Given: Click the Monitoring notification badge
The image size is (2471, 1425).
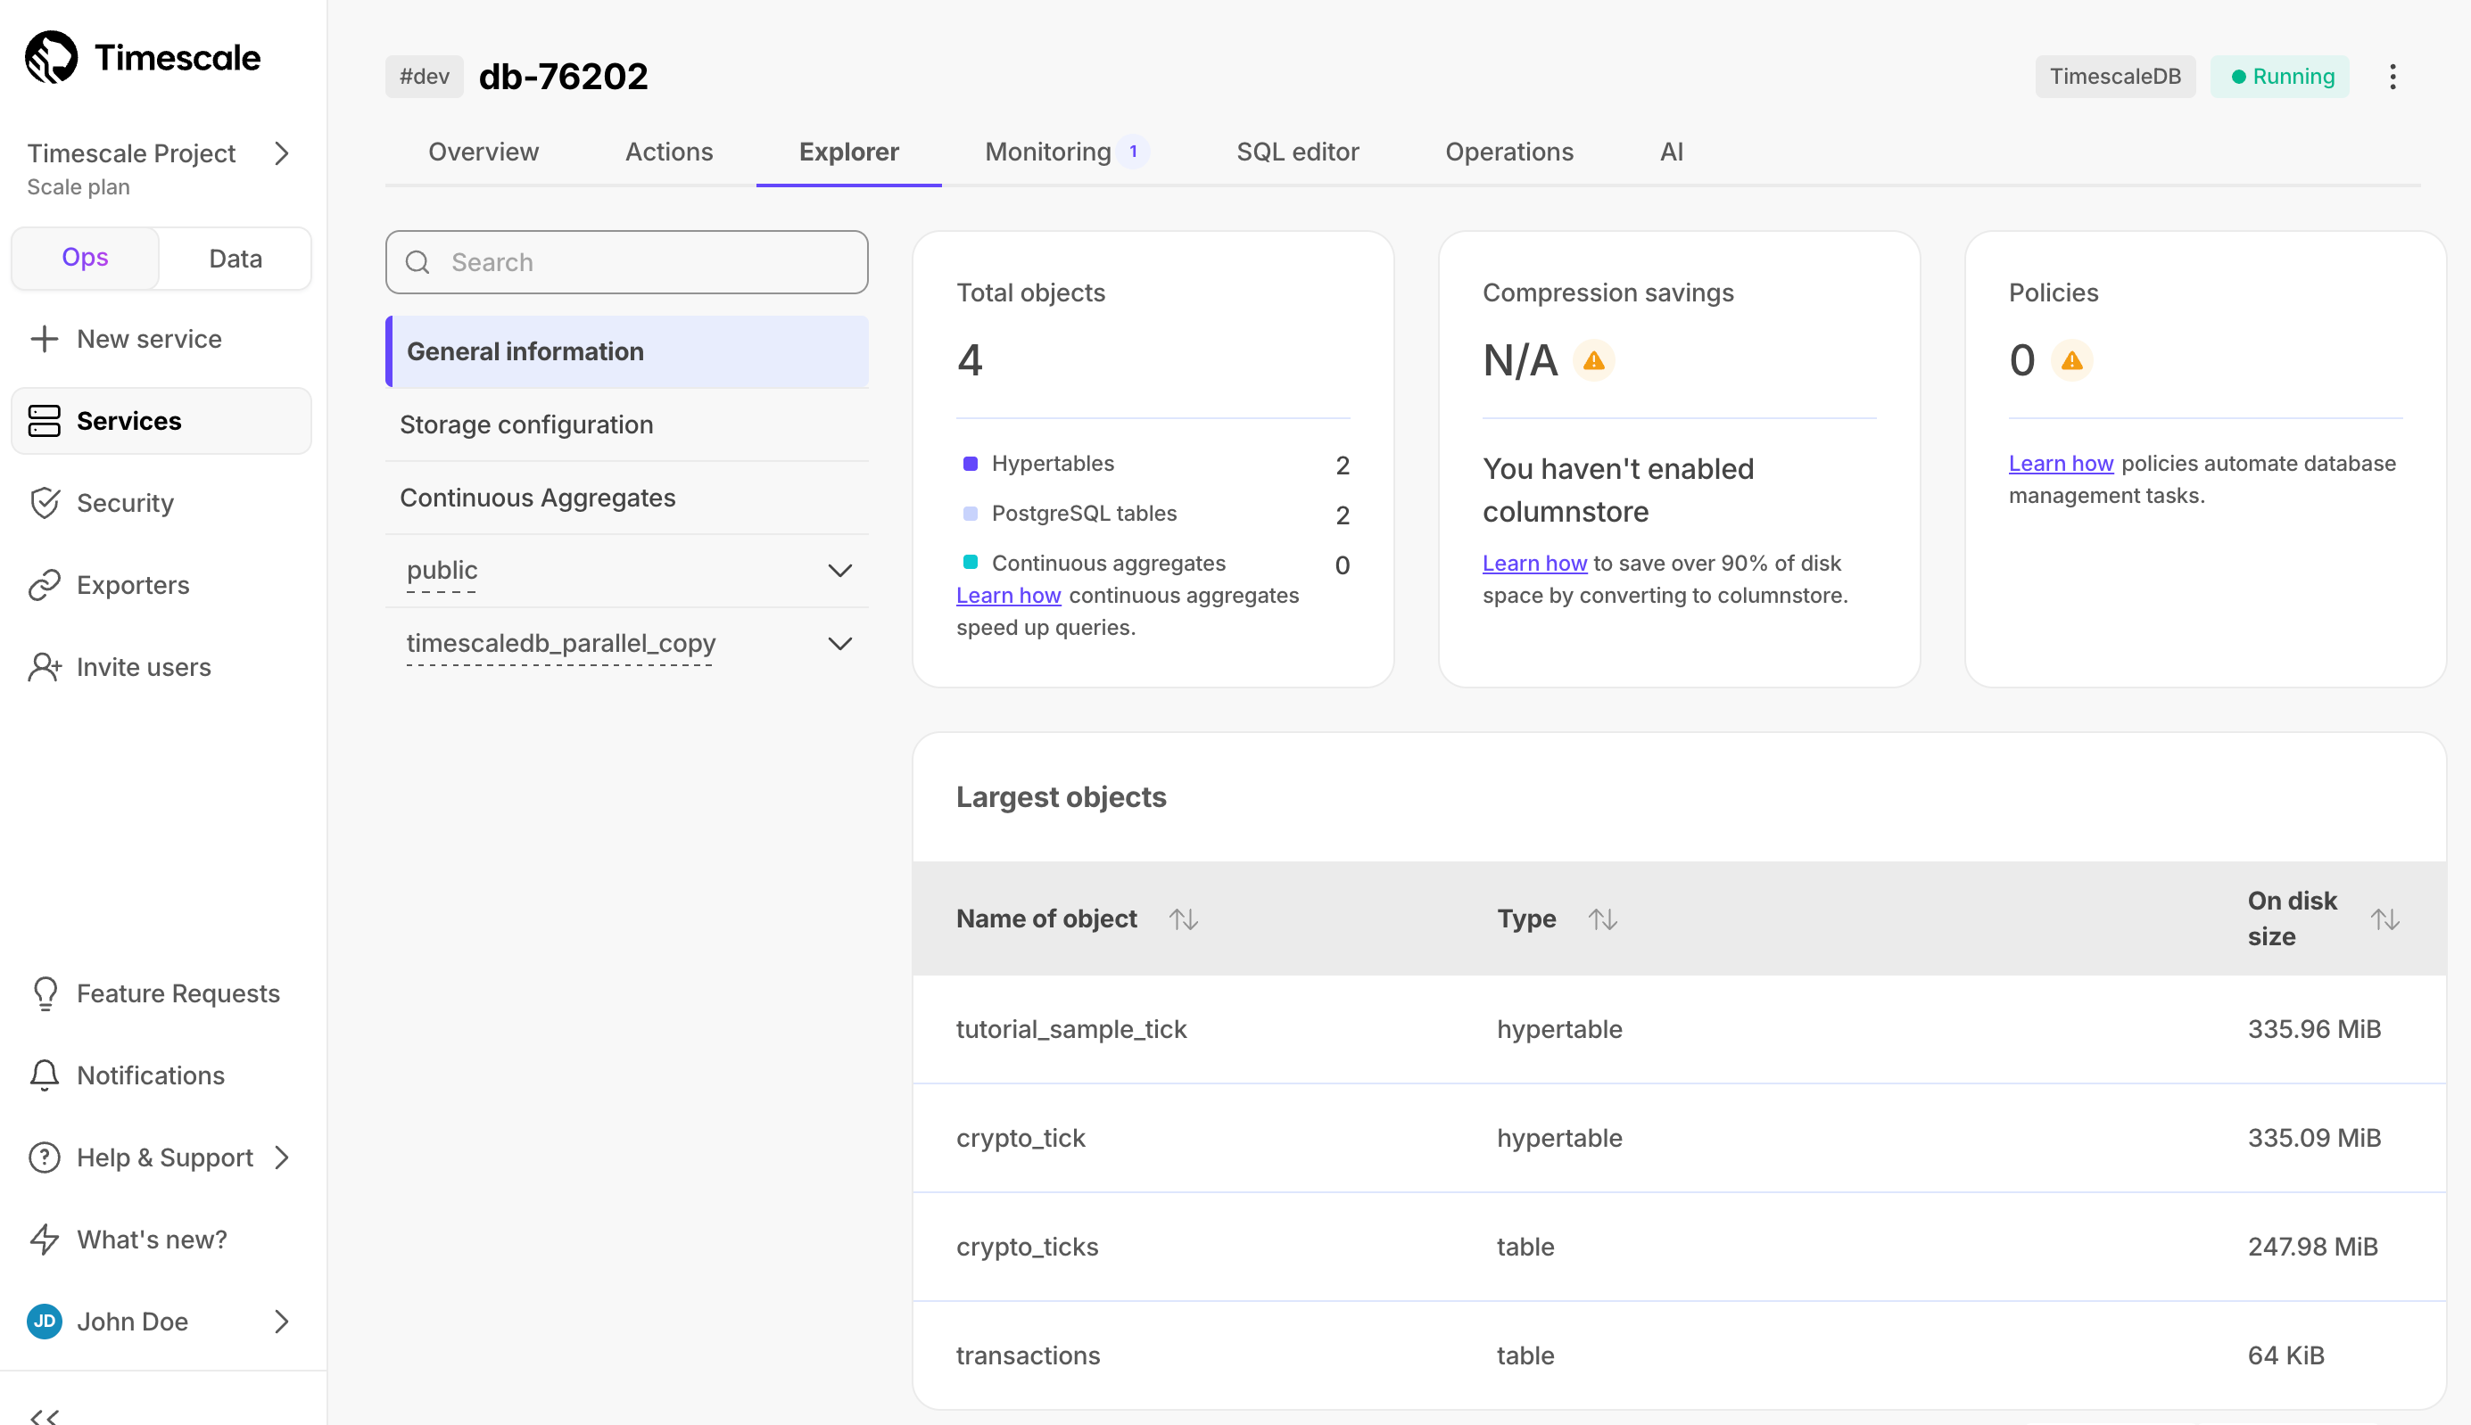Looking at the screenshot, I should coord(1134,152).
